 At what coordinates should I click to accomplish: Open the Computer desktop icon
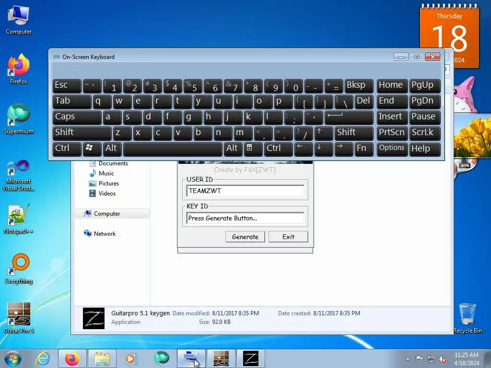click(x=19, y=20)
